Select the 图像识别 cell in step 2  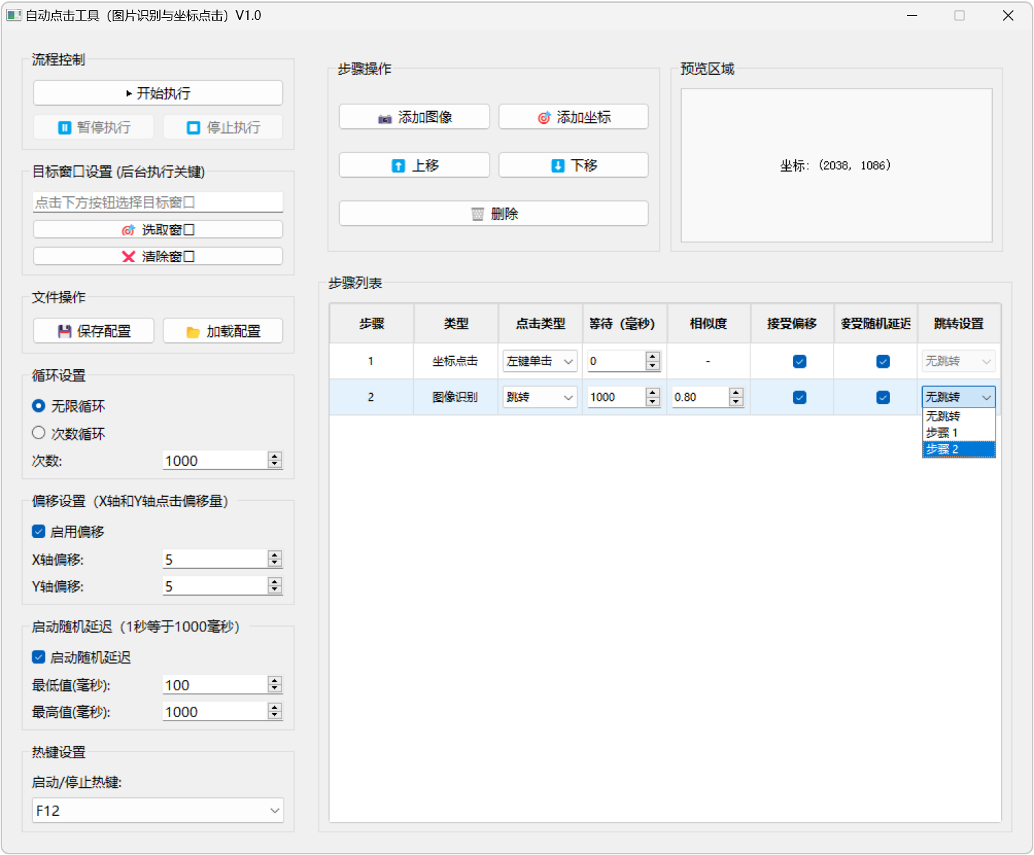[456, 397]
